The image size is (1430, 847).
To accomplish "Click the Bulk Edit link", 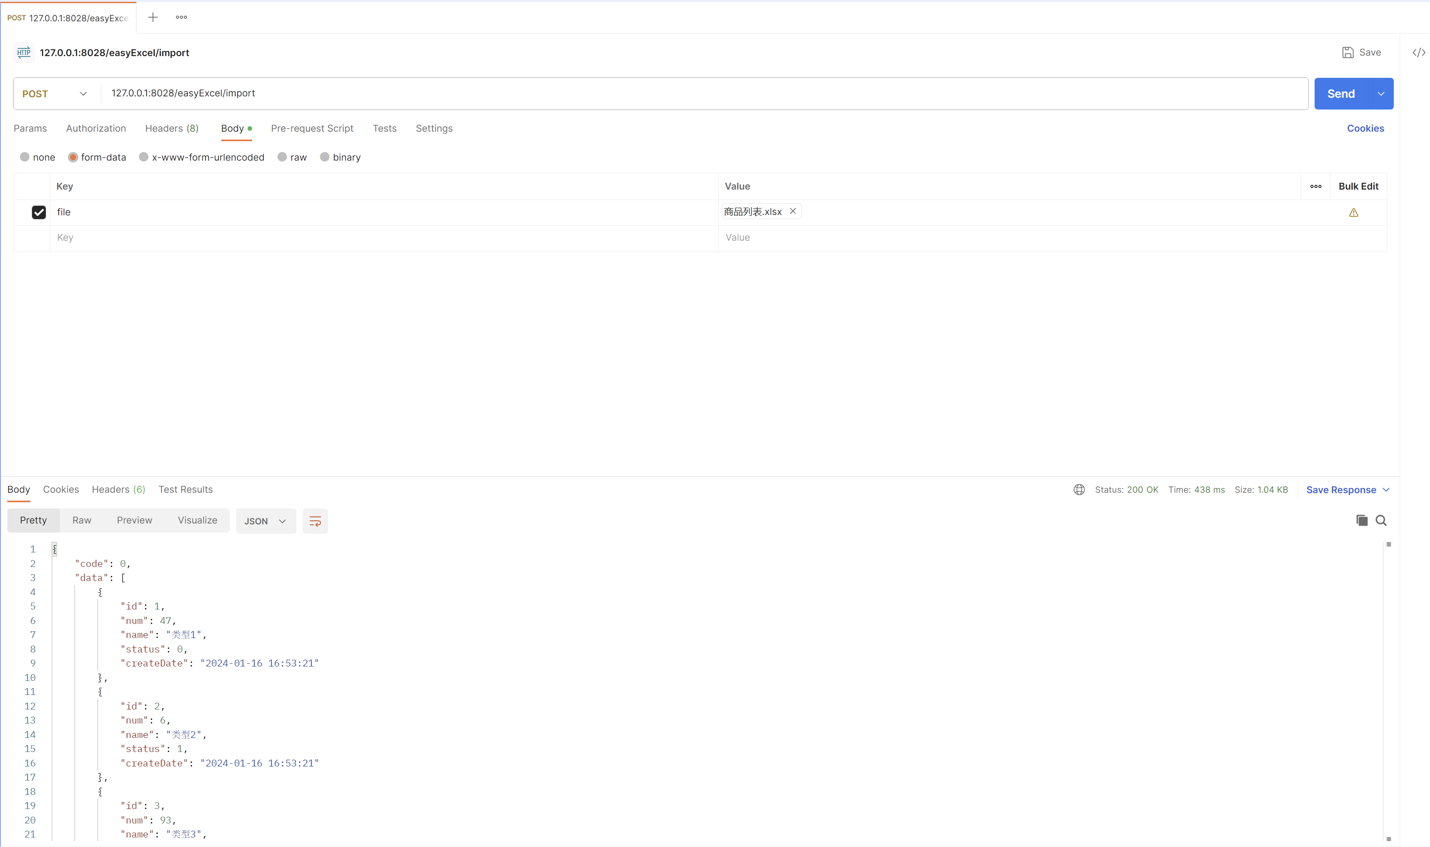I will (x=1358, y=186).
